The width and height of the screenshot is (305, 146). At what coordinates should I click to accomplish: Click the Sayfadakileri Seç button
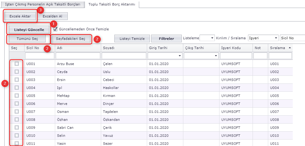71,39
